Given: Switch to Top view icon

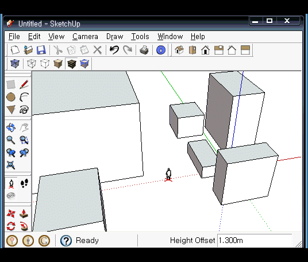Looking at the screenshot, I should pyautogui.click(x=192, y=50).
